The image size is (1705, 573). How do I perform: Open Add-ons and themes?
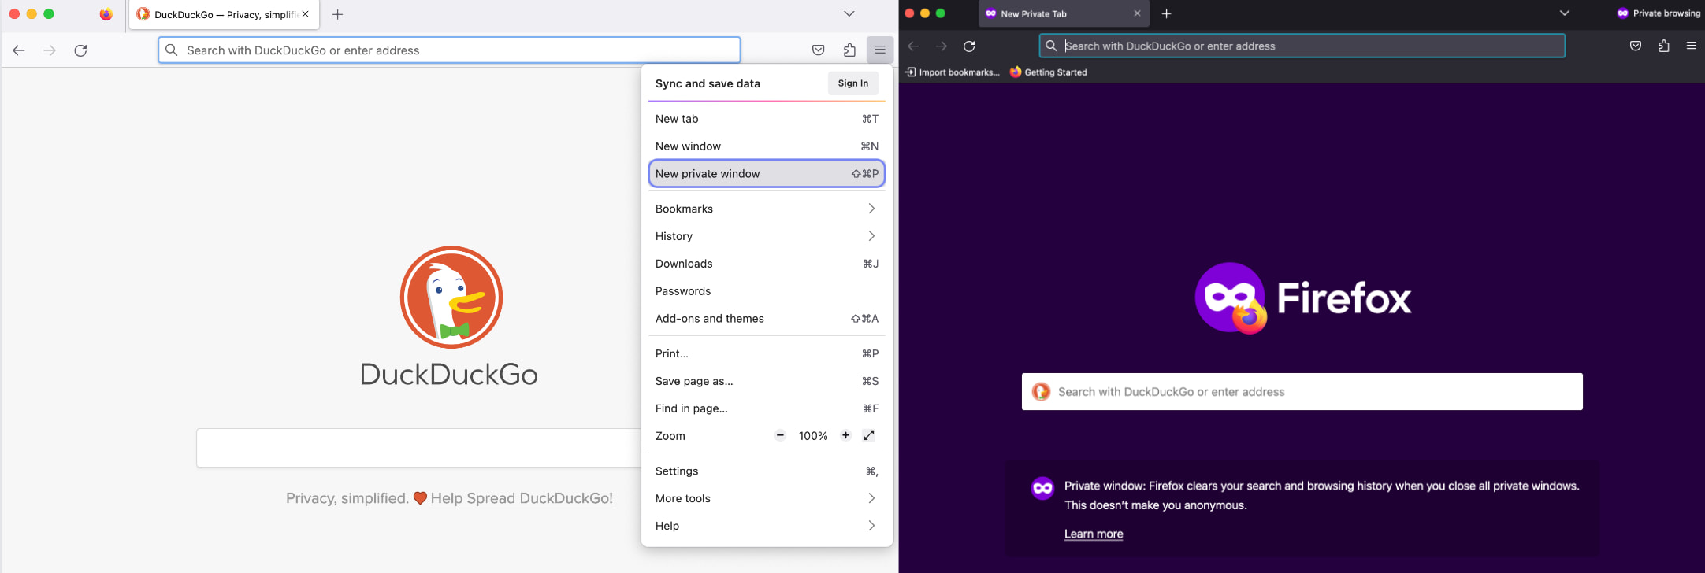(x=767, y=319)
